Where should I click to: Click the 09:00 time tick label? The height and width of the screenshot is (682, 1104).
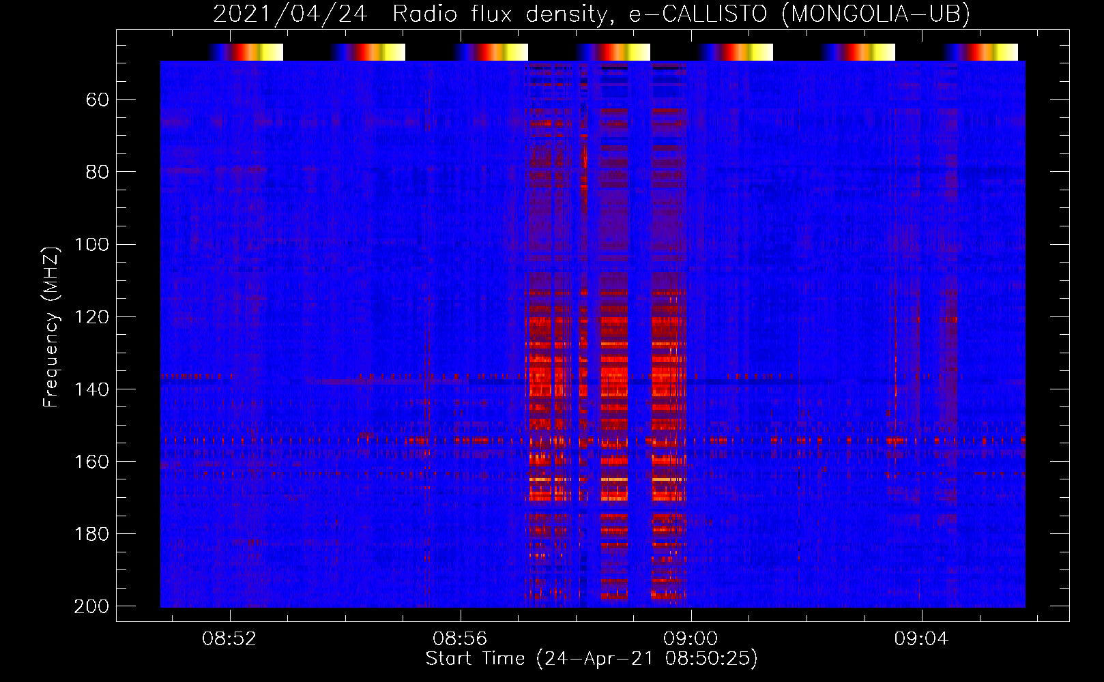point(691,639)
